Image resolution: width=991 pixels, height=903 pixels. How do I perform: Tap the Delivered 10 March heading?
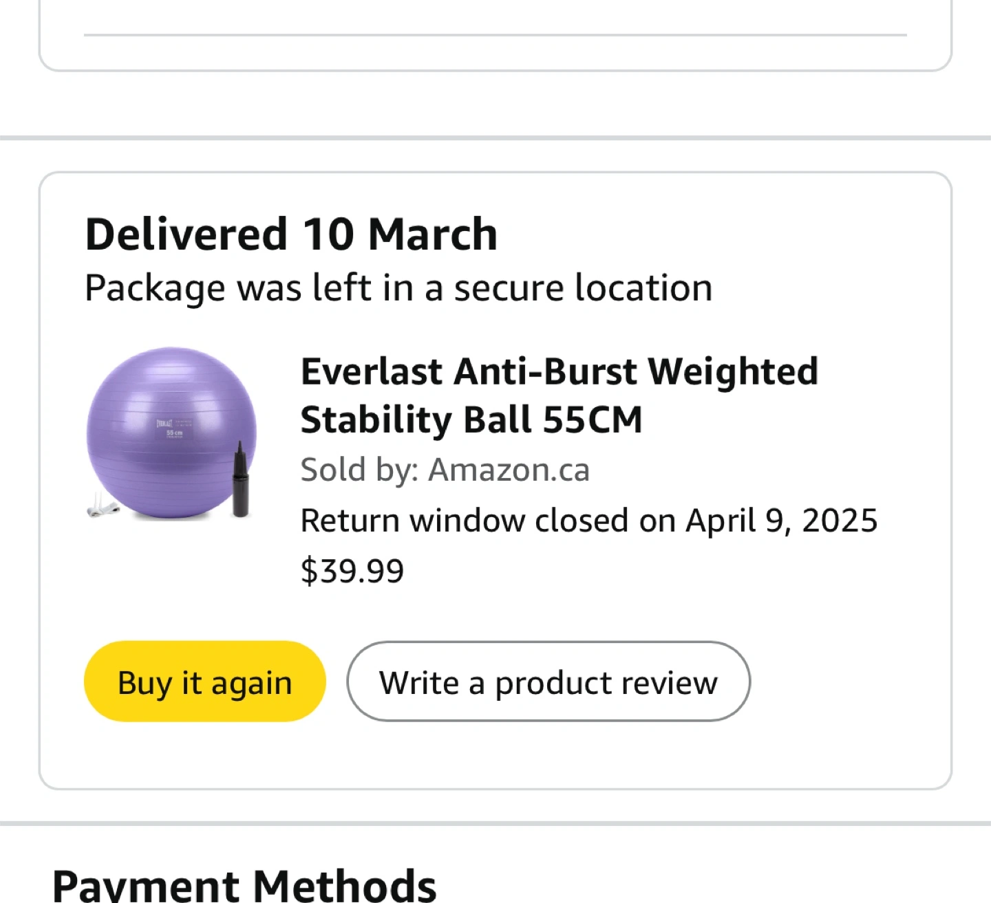click(291, 234)
